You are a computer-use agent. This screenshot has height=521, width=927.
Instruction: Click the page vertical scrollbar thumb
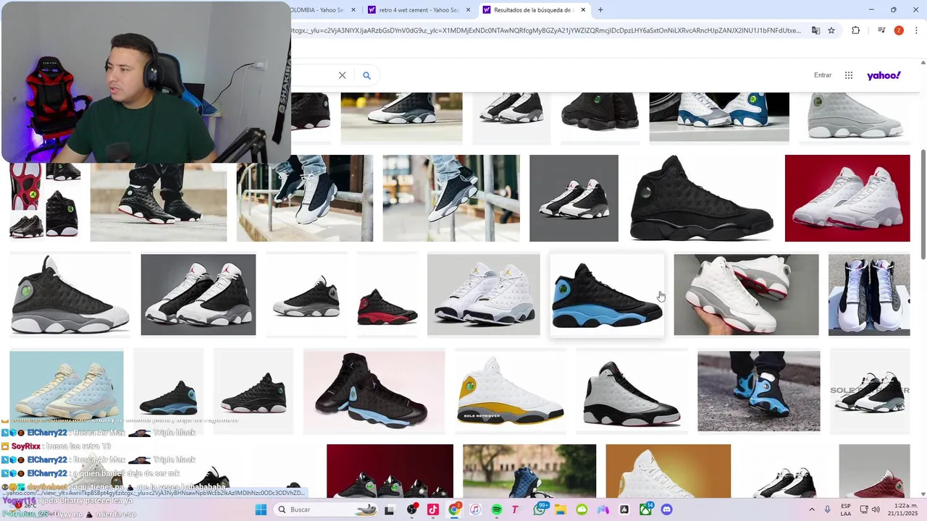[923, 204]
